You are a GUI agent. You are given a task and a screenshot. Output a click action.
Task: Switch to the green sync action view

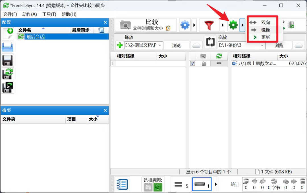(158, 188)
